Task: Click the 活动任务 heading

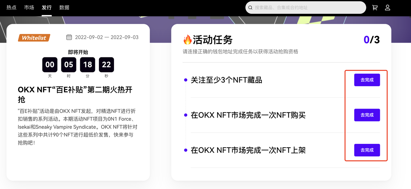Action: [x=213, y=40]
